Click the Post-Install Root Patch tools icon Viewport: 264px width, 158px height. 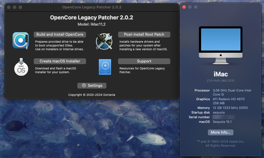click(104, 41)
